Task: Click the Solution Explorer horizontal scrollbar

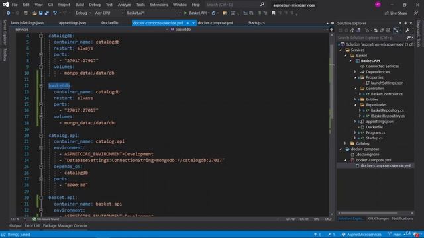Action: [369, 213]
